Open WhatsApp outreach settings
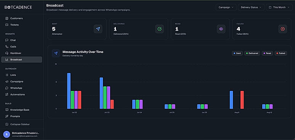This screenshot has width=295, height=140. (22, 88)
